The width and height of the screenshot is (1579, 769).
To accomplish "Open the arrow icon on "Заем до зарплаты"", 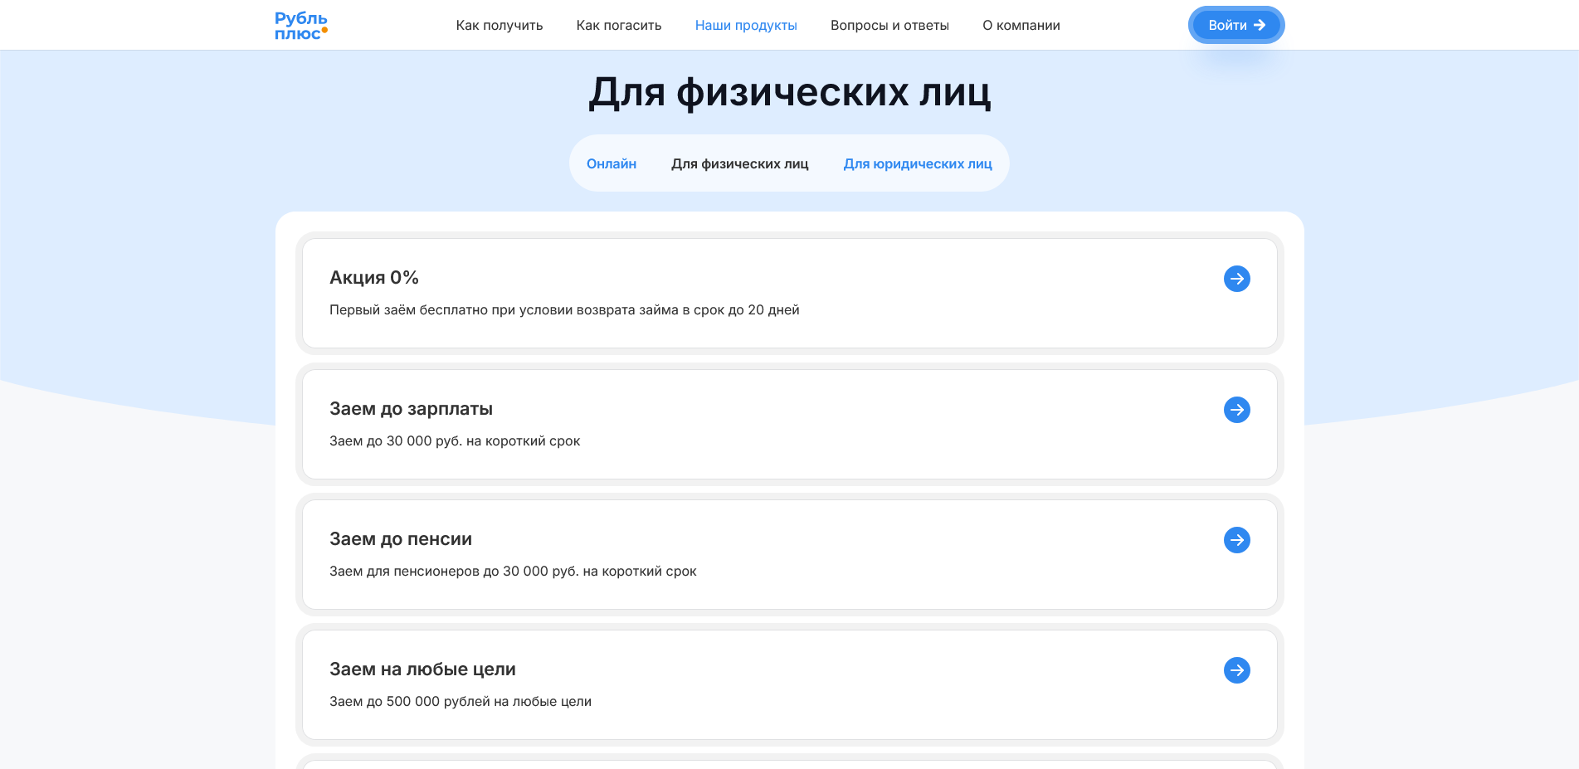I will point(1236,410).
